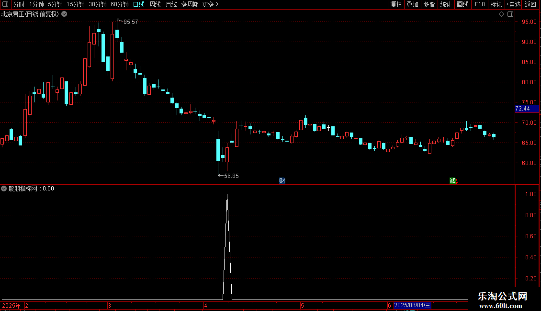Click the diamond icon in chart header
541x311 pixels.
pyautogui.click(x=501, y=14)
